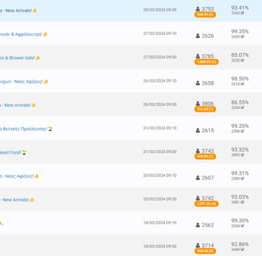Click the check icon next to 2618
The width and height of the screenshot is (262, 256).
[x=242, y=84]
